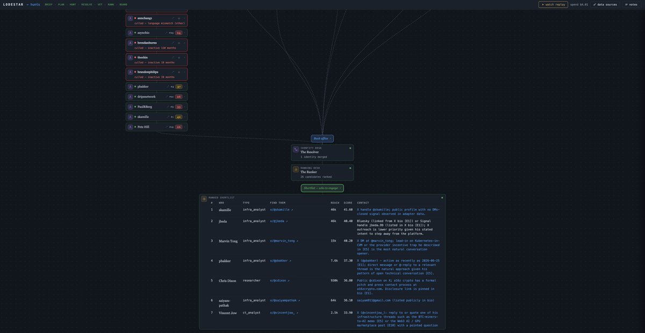
Task: Click the ranked shortlist list icon
Action: click(x=204, y=199)
